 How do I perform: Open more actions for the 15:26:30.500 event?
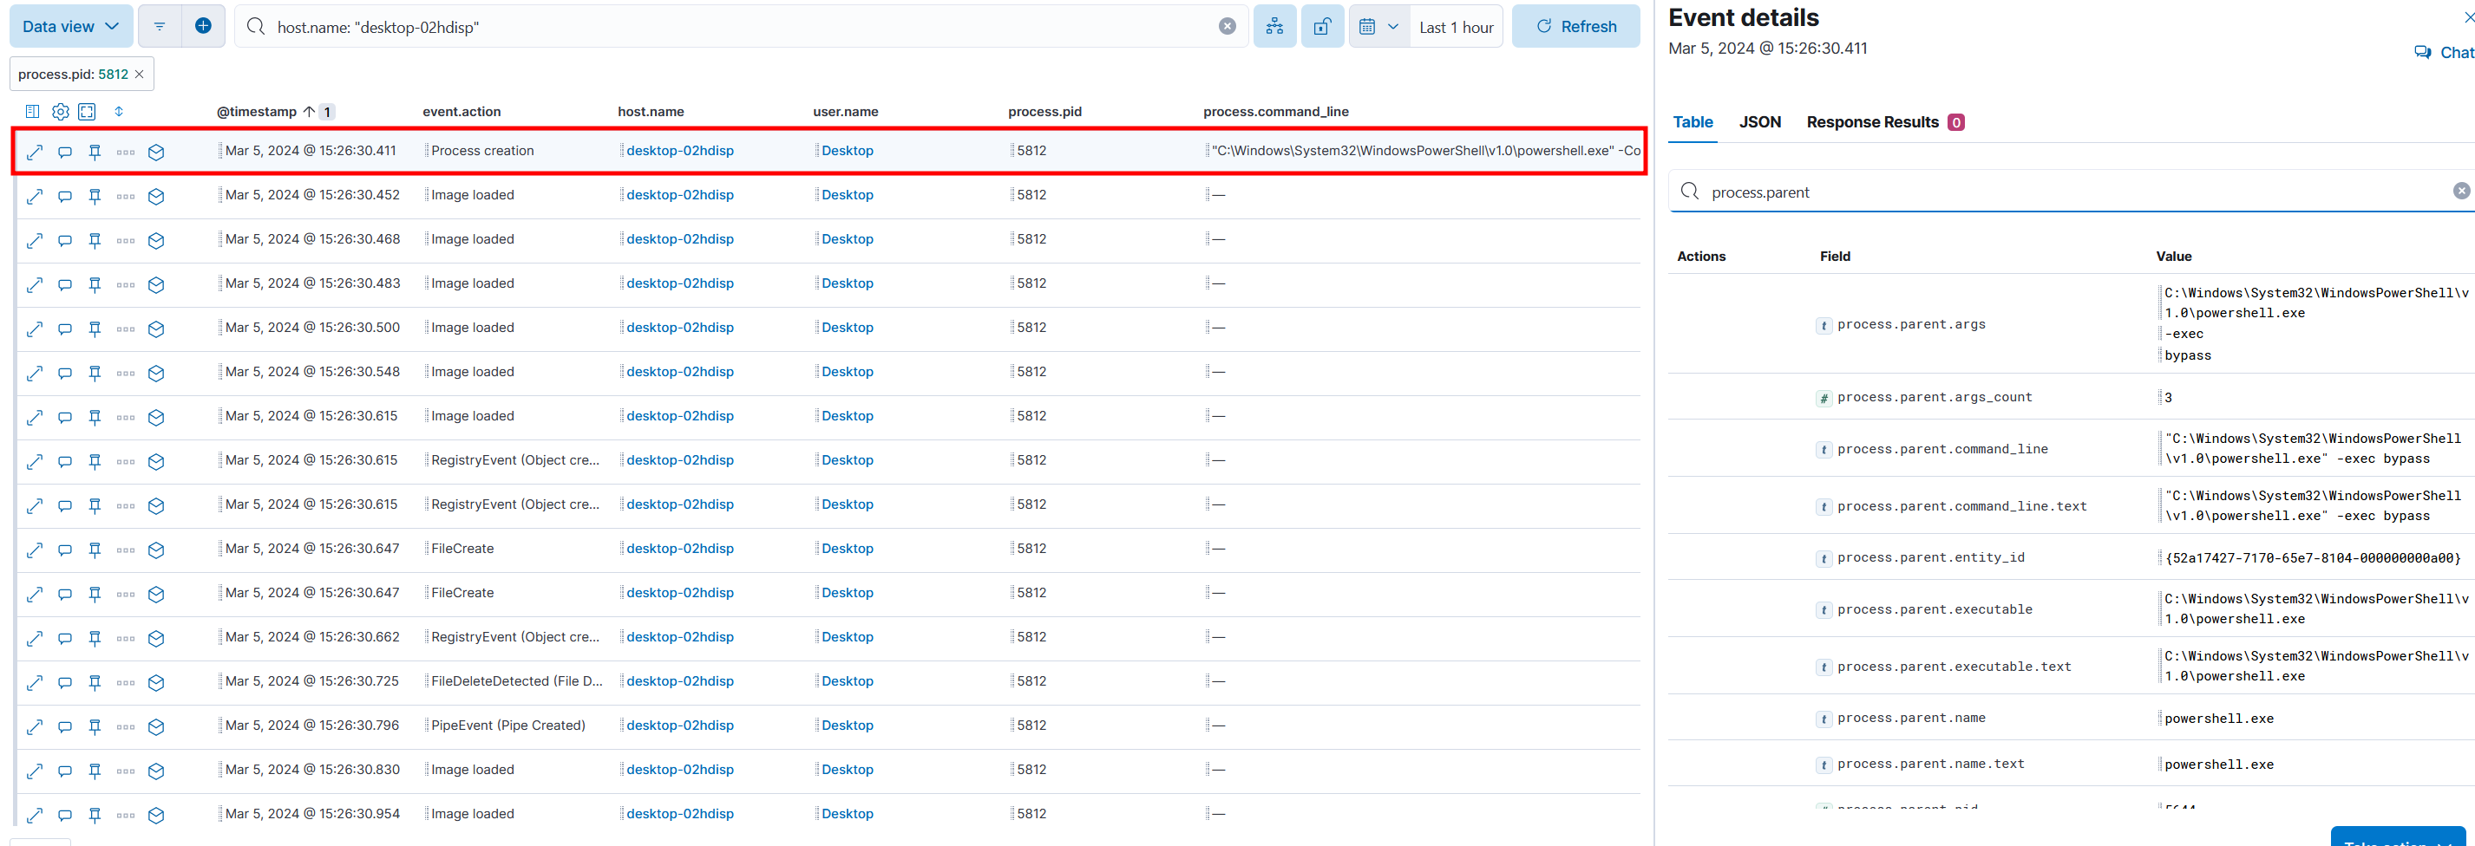(126, 329)
